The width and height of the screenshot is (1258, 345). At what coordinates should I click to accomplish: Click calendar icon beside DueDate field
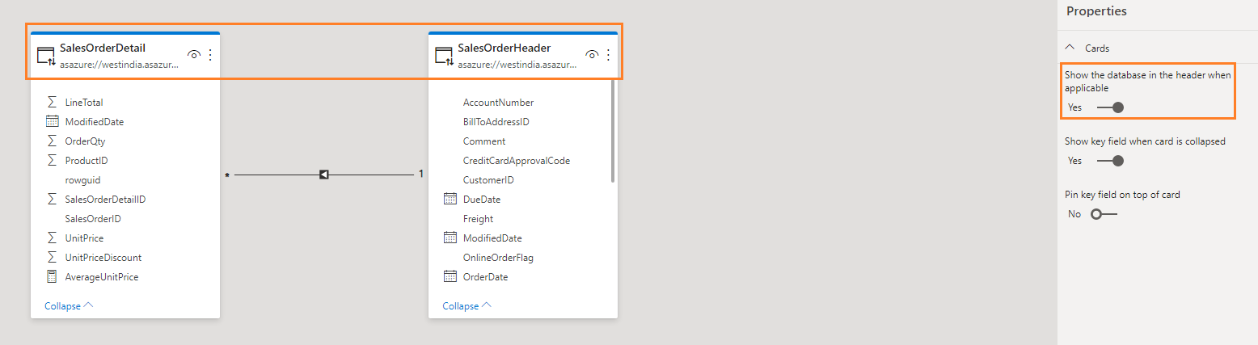450,200
